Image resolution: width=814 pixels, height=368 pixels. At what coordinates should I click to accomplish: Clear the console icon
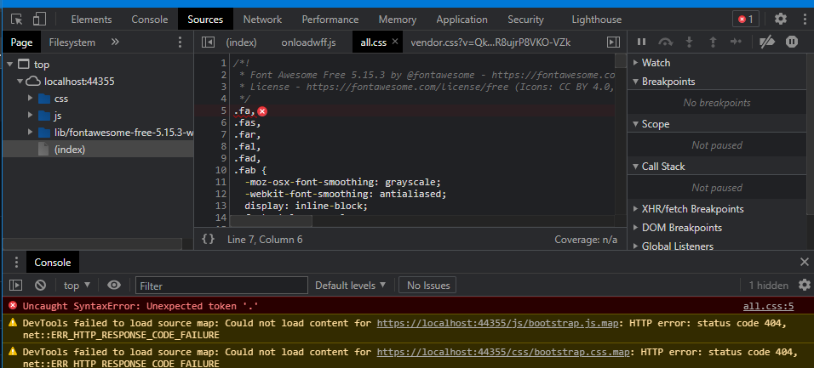pyautogui.click(x=41, y=285)
